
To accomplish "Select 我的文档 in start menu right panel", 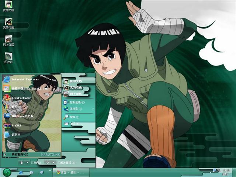I will pyautogui.click(x=73, y=81).
